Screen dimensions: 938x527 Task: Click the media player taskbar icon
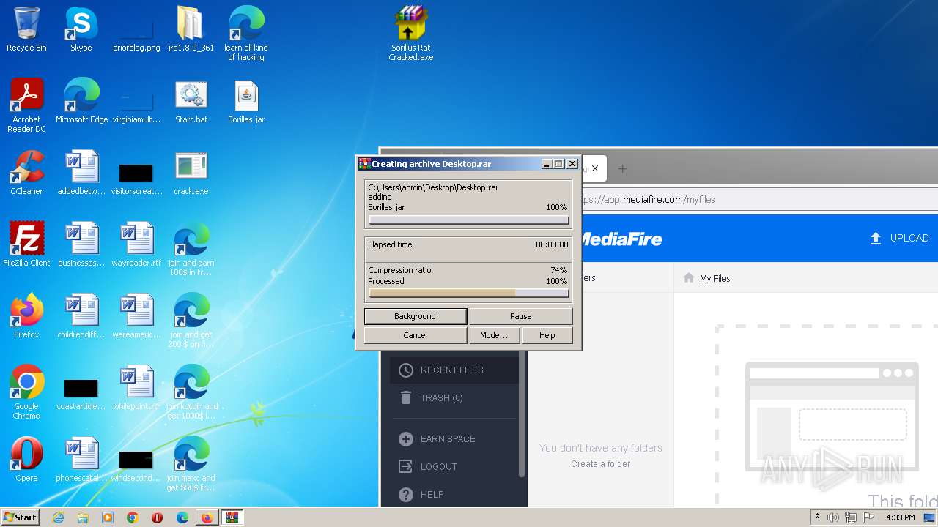click(x=108, y=517)
